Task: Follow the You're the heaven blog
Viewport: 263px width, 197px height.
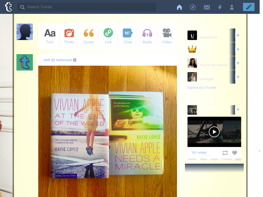Action: [x=238, y=63]
